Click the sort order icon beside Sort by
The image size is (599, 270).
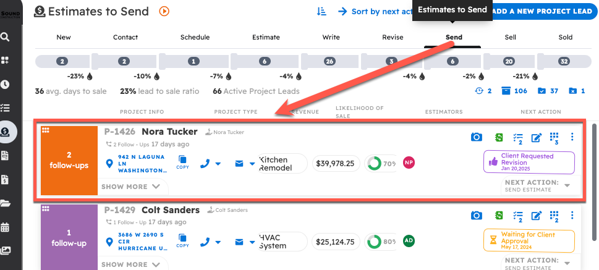[x=321, y=11]
